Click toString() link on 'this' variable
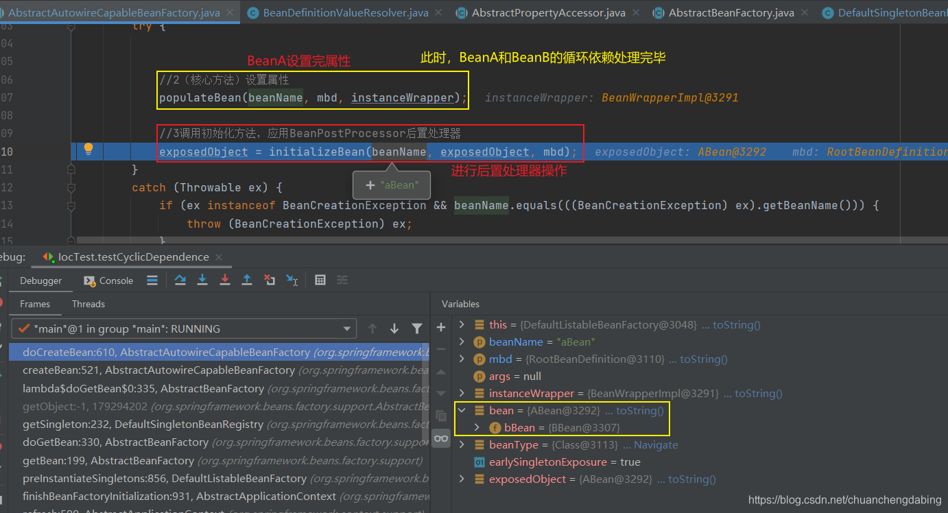Screen dimensions: 948x513 coord(737,324)
